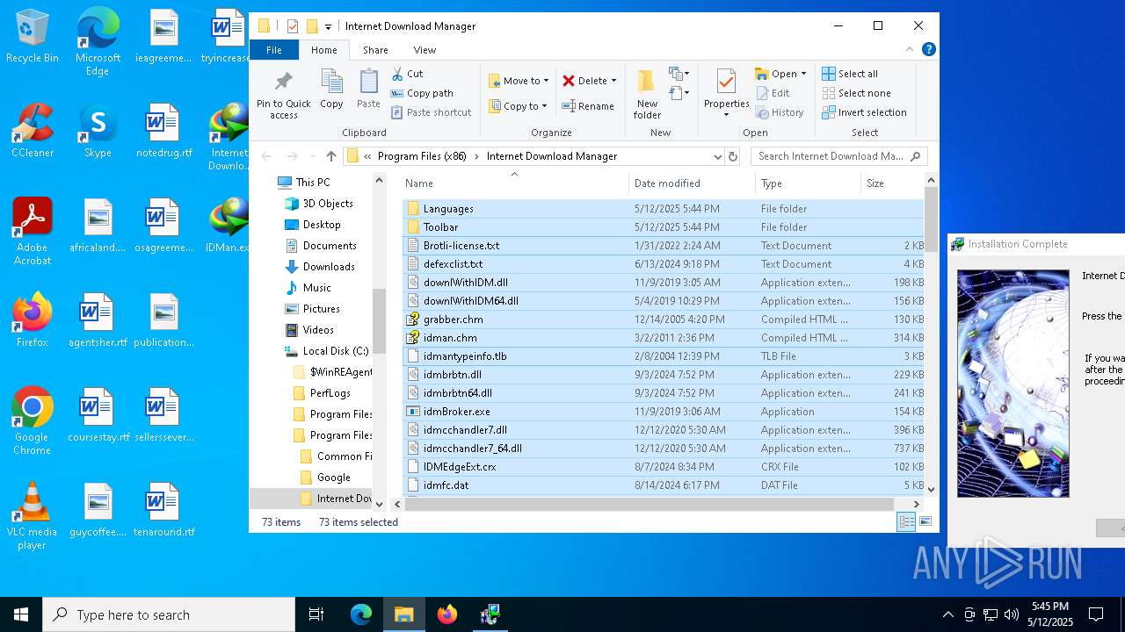1125x632 pixels.
Task: Click Select none in the ribbon
Action: pyautogui.click(x=857, y=93)
